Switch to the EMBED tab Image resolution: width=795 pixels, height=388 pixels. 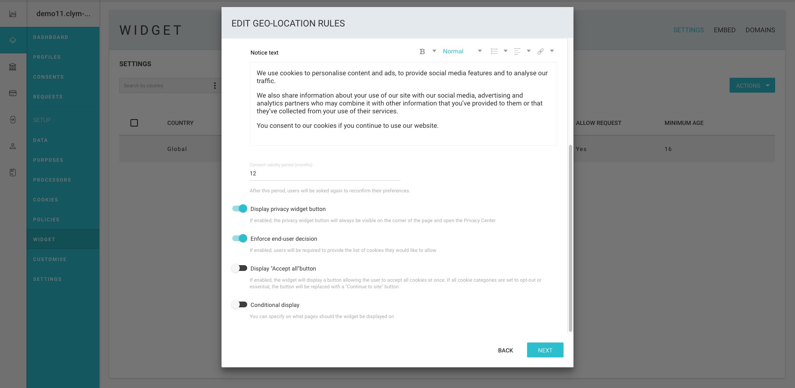(x=725, y=30)
